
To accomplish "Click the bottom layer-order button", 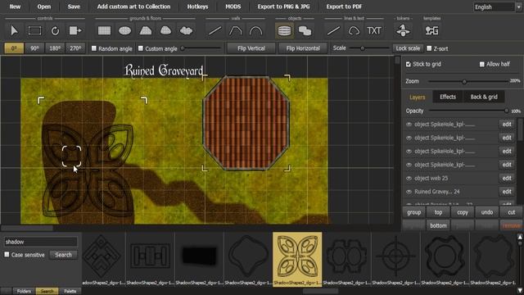I will tap(438, 226).
